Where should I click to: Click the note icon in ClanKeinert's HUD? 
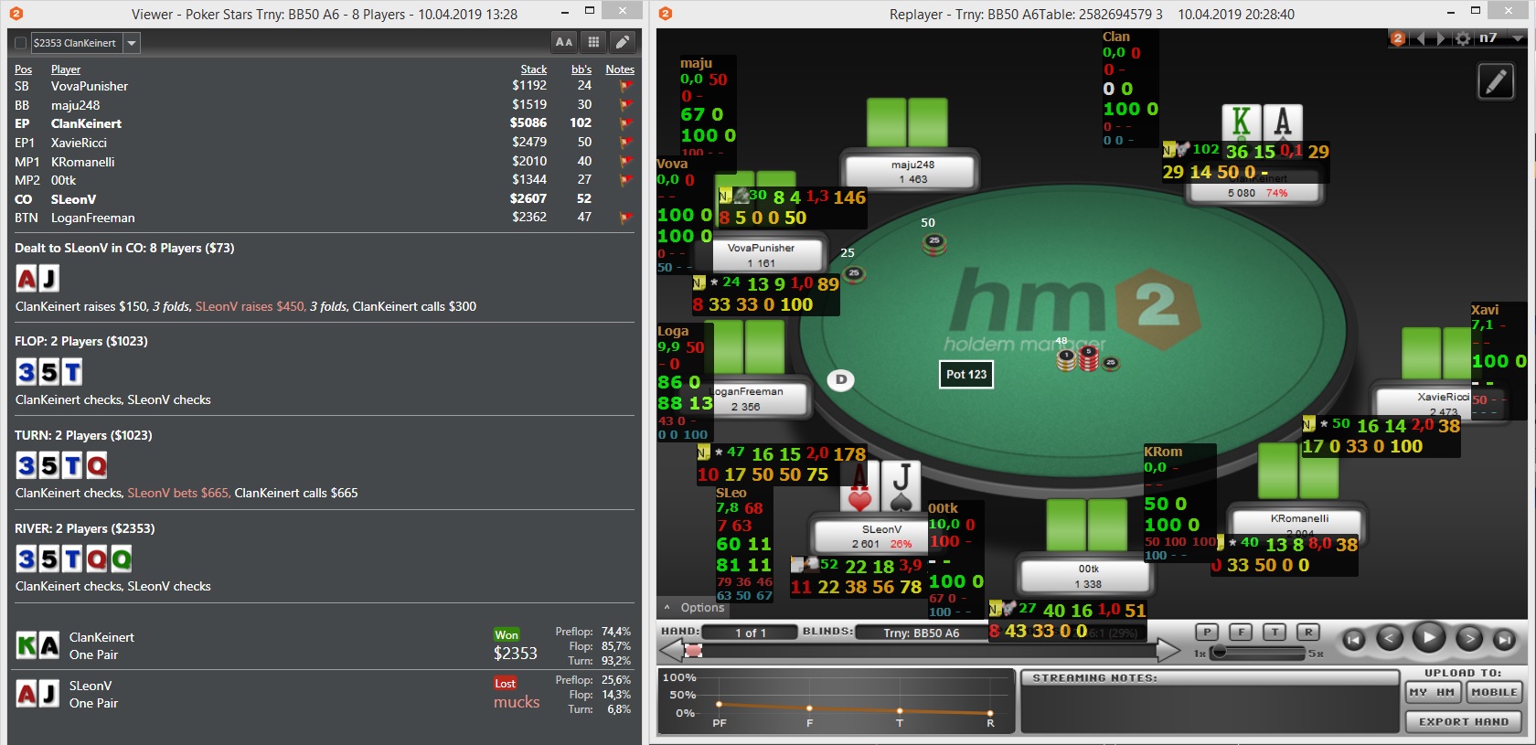1169,150
